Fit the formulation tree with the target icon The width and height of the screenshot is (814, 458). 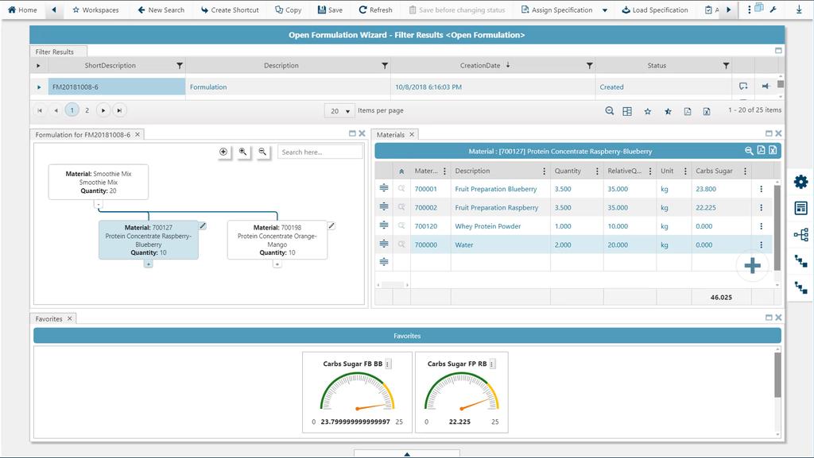[x=223, y=152]
